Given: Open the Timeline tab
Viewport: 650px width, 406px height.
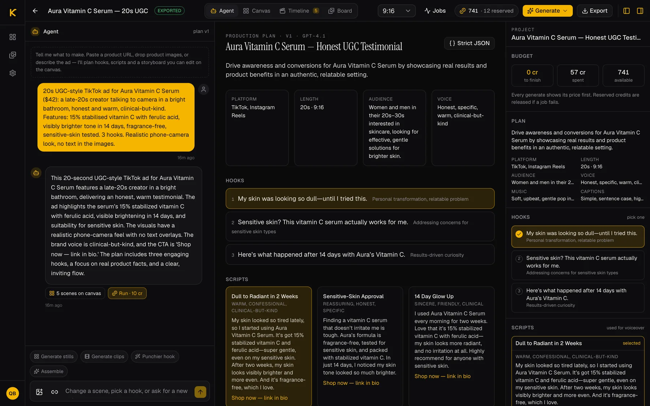Looking at the screenshot, I should point(299,11).
